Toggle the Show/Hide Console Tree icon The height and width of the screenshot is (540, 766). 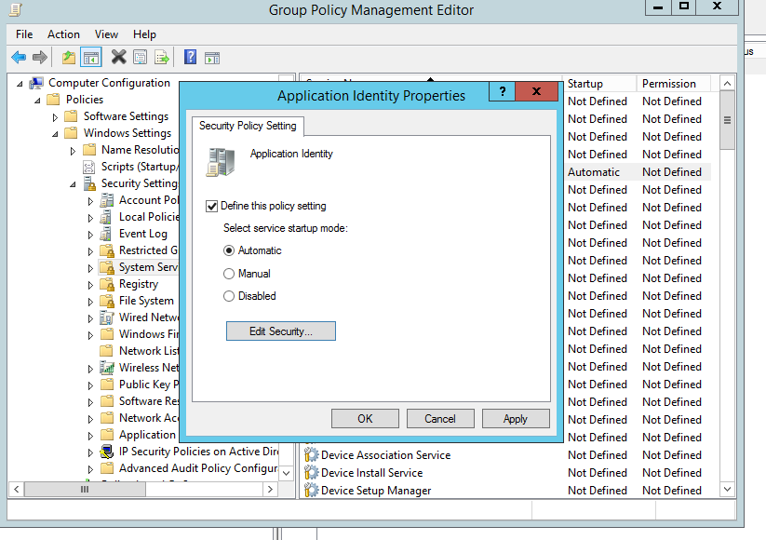click(x=91, y=58)
